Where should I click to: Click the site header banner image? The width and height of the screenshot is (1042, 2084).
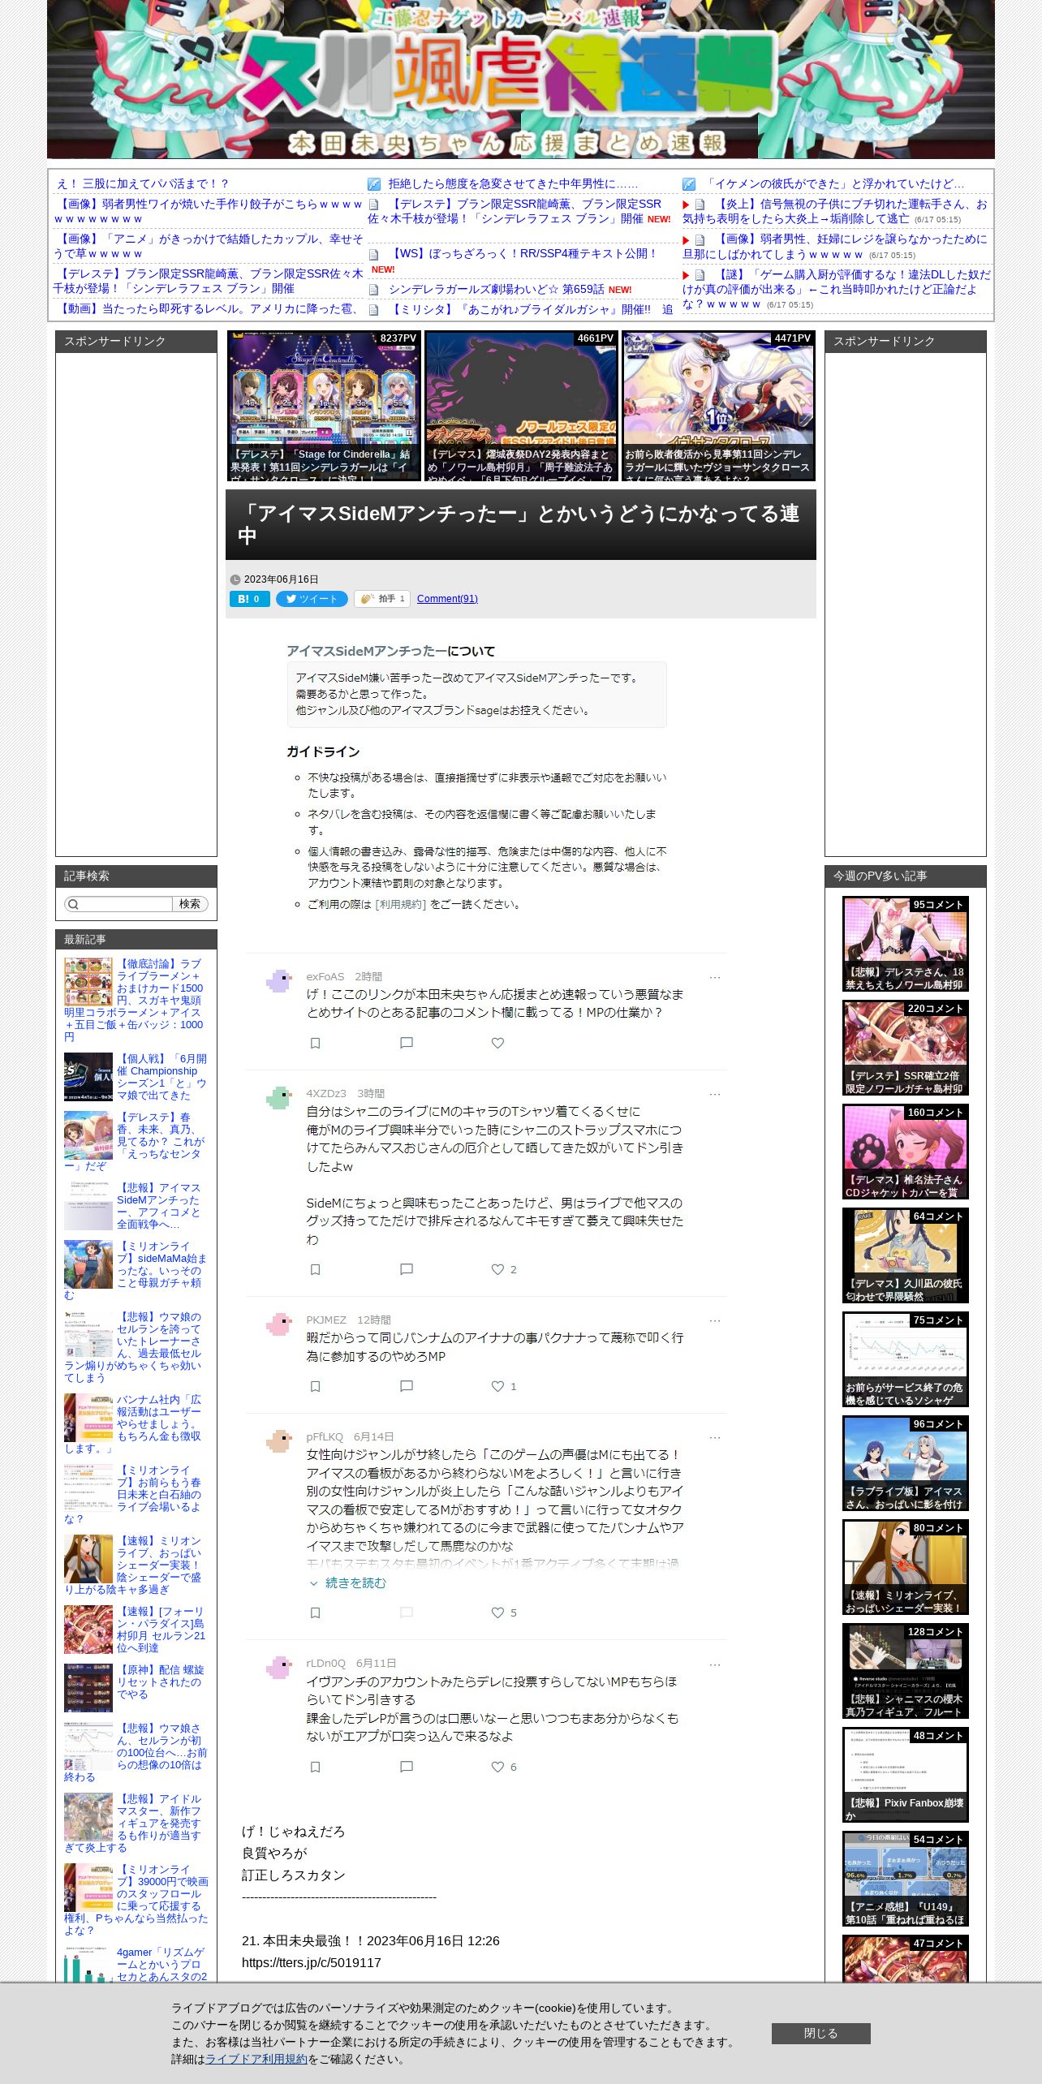coord(521,79)
